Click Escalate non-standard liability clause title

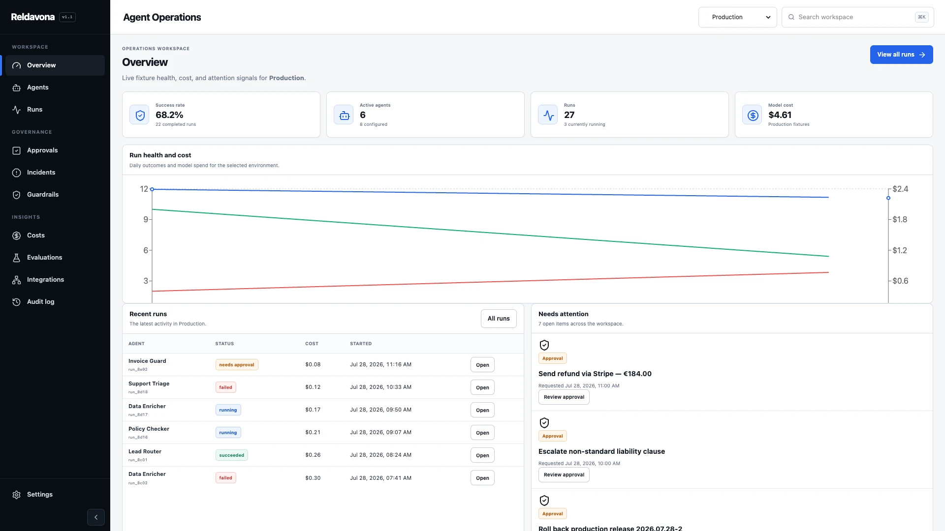pyautogui.click(x=601, y=451)
